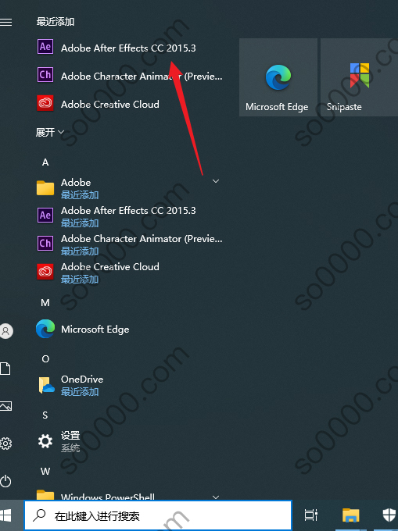Click the Microsoft Edge pinned tile
This screenshot has width=398, height=531.
(278, 77)
